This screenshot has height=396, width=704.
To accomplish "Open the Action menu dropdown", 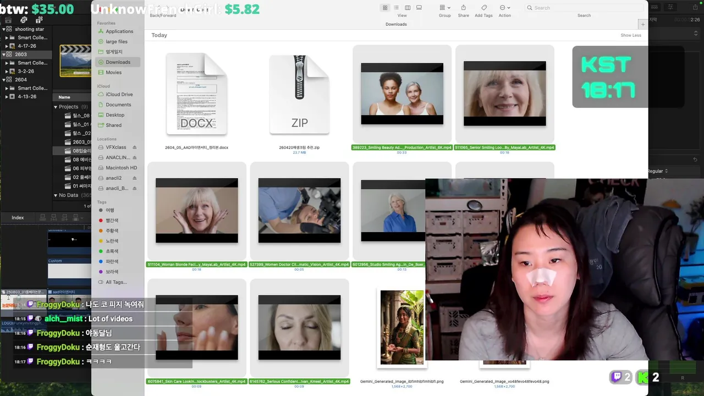I will click(x=505, y=8).
